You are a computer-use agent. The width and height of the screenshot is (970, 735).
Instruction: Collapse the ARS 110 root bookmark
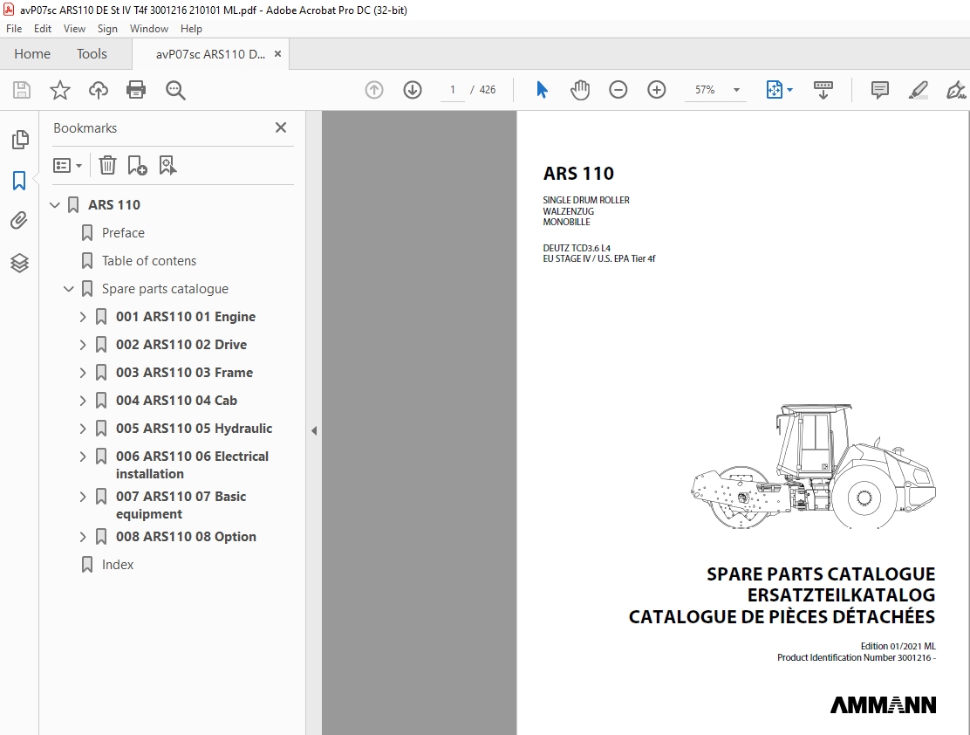click(x=55, y=205)
